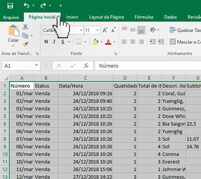Open the Colar paste options arrow

[x=13, y=46]
